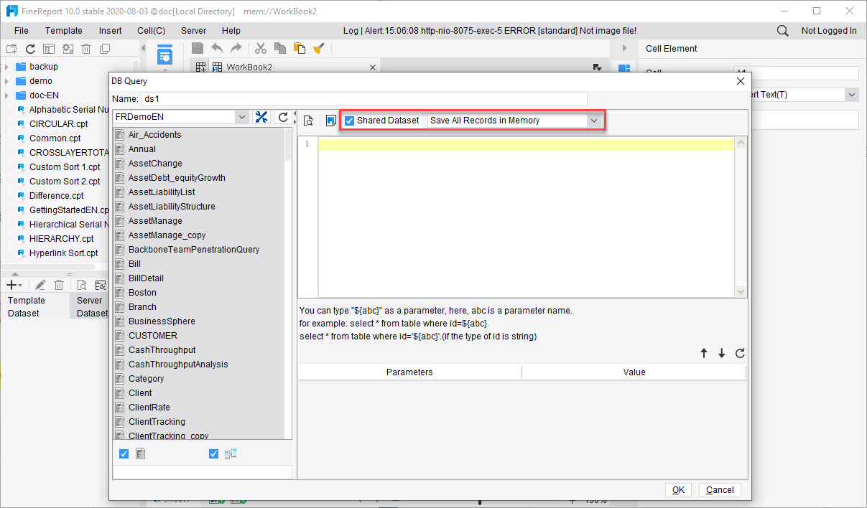Click the save-as-shared icon beside preview
This screenshot has height=508, width=867.
coord(330,121)
